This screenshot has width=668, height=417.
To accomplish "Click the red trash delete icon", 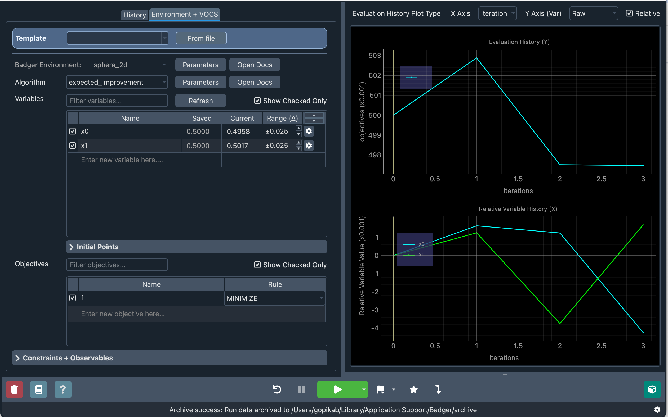I will 14,389.
